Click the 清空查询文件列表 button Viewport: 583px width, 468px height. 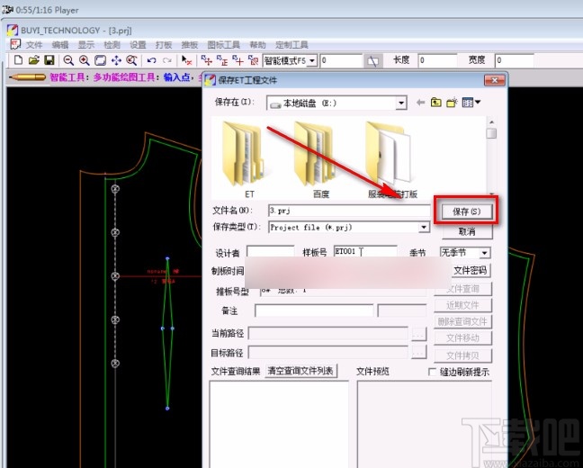[x=300, y=371]
